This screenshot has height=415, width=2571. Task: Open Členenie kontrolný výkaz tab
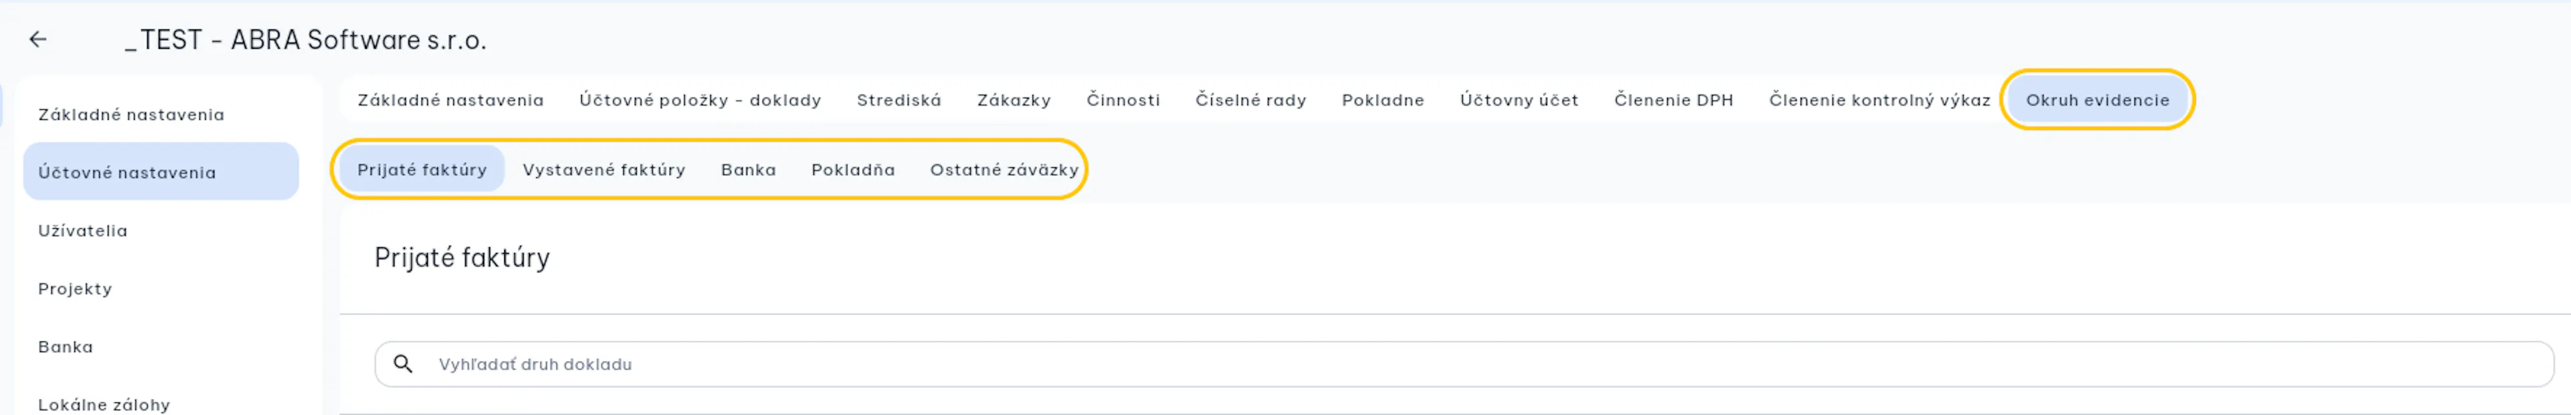(1879, 100)
